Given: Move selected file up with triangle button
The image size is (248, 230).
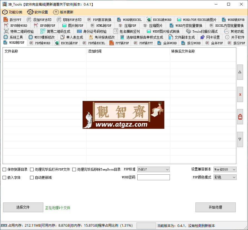Looking at the screenshot, I should (x=240, y=72).
